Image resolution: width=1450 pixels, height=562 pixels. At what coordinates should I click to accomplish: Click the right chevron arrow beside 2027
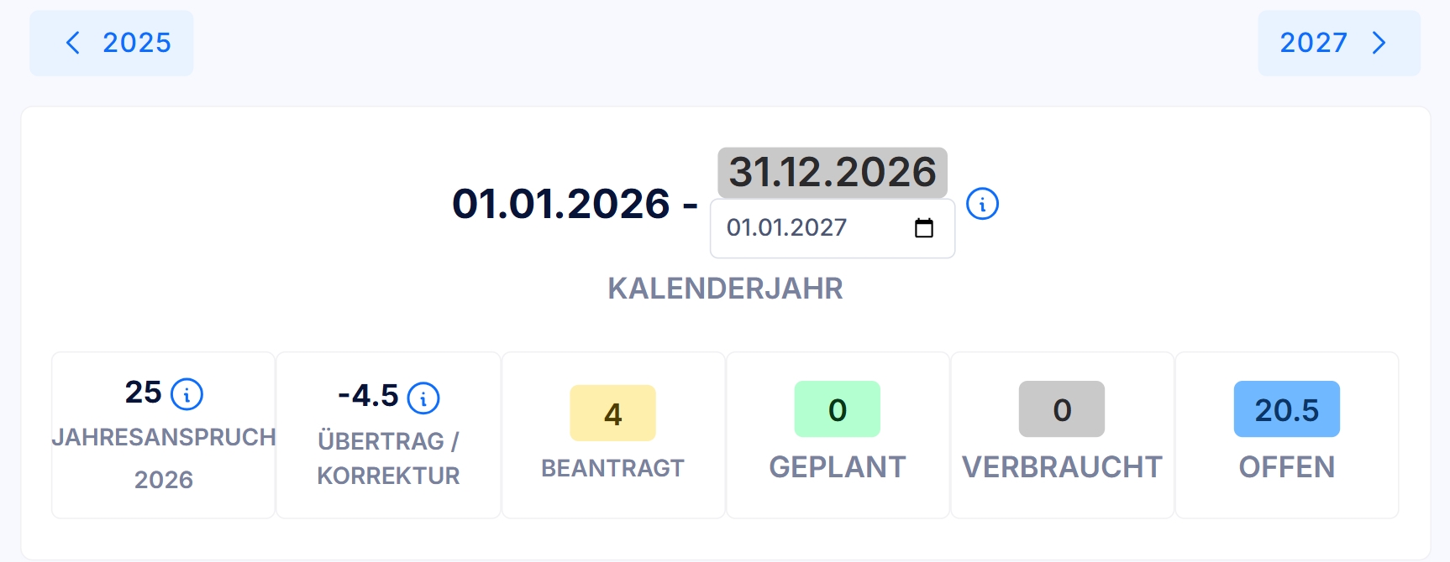pos(1379,43)
